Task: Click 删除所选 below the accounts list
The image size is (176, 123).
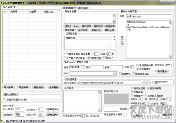Action: coord(39,87)
